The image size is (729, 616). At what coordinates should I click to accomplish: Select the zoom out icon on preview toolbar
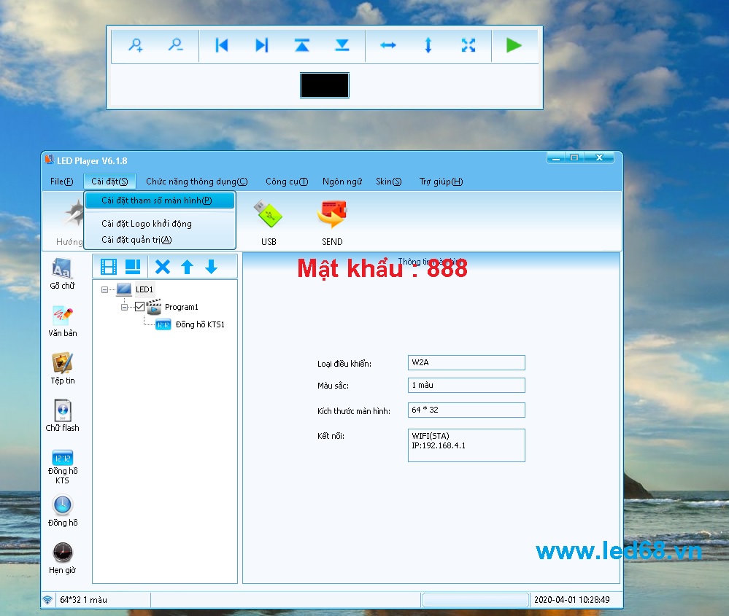176,44
